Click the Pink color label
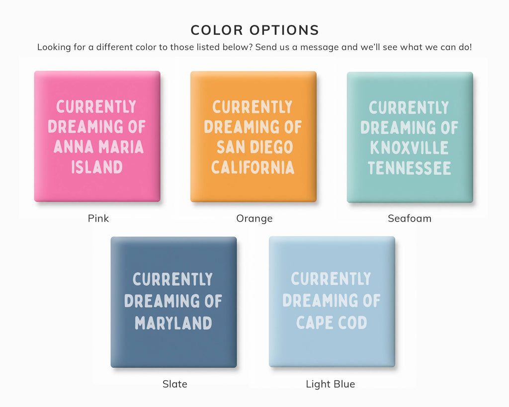Image resolution: width=509 pixels, height=407 pixels. (x=98, y=219)
